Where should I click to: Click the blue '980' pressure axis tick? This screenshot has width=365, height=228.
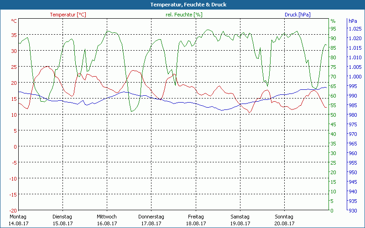pos(353,115)
